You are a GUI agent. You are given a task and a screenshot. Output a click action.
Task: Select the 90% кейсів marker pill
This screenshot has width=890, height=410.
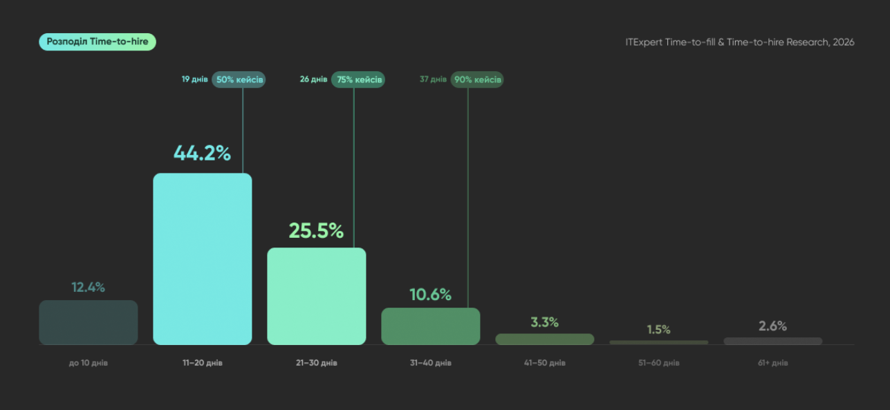pyautogui.click(x=477, y=80)
